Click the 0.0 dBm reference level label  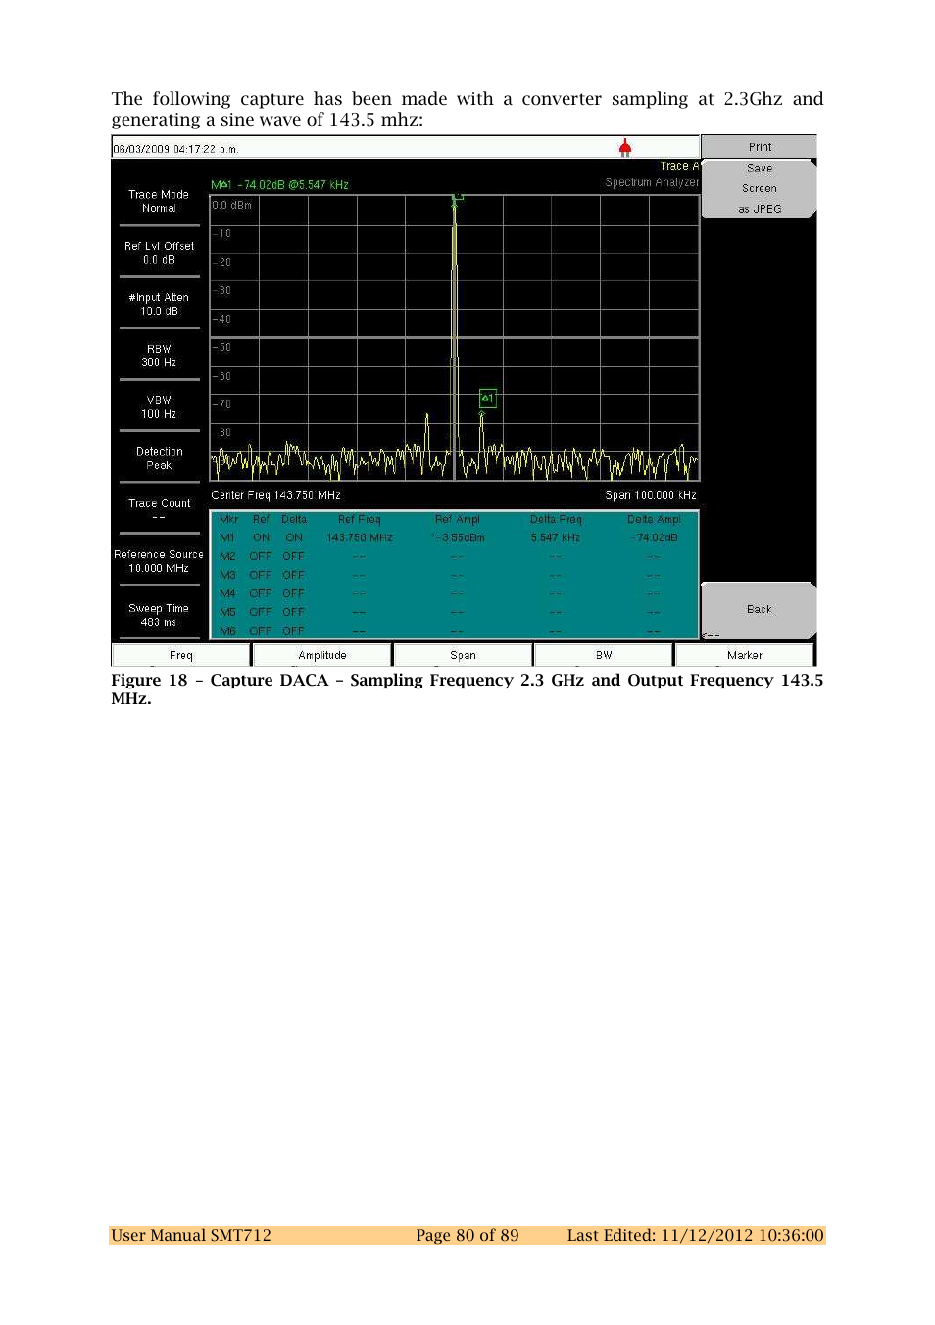click(x=232, y=205)
